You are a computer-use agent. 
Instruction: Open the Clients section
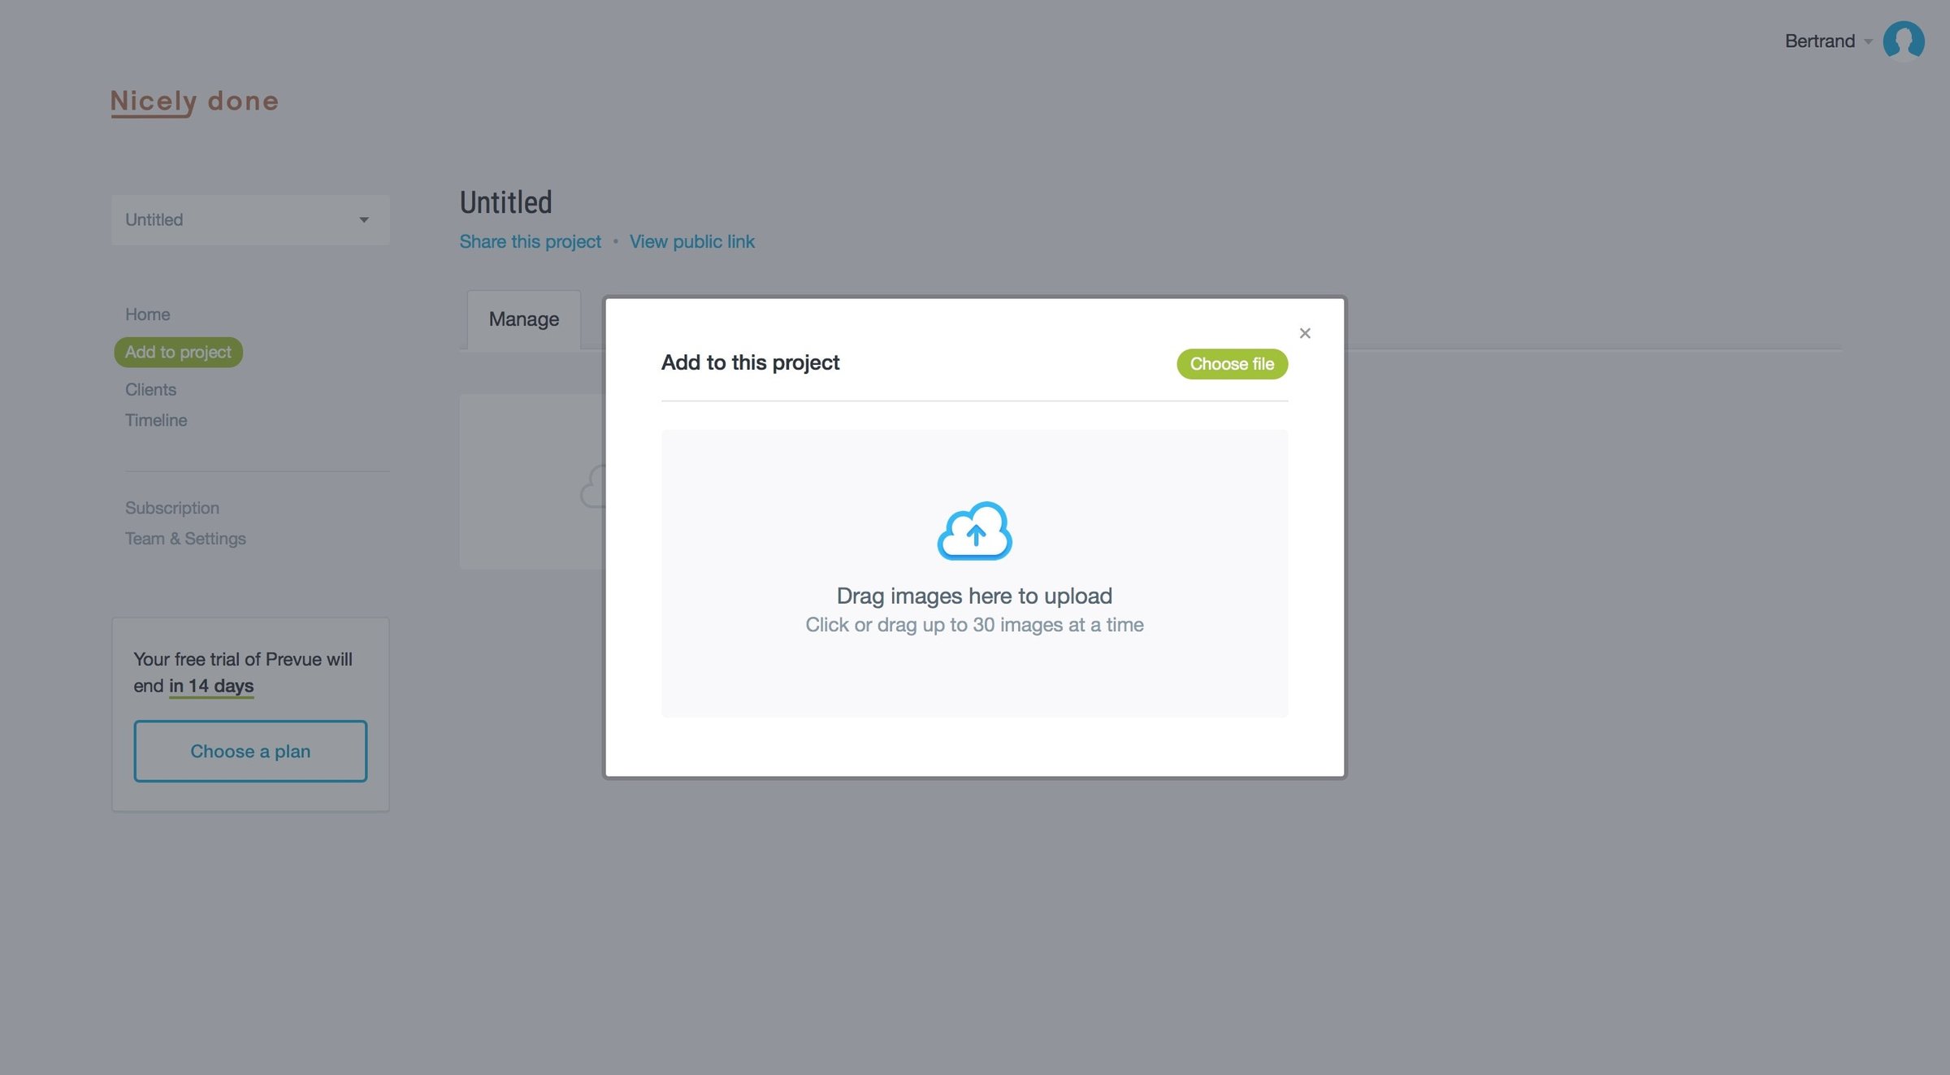[150, 389]
